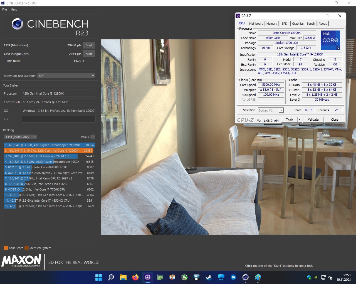Select ranking row Intel Core i7-7700K
356x284 pixels.
coord(50,189)
